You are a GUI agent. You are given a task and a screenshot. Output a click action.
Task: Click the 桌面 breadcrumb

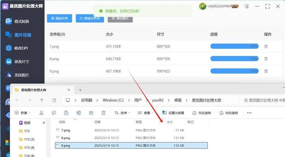pos(178,100)
